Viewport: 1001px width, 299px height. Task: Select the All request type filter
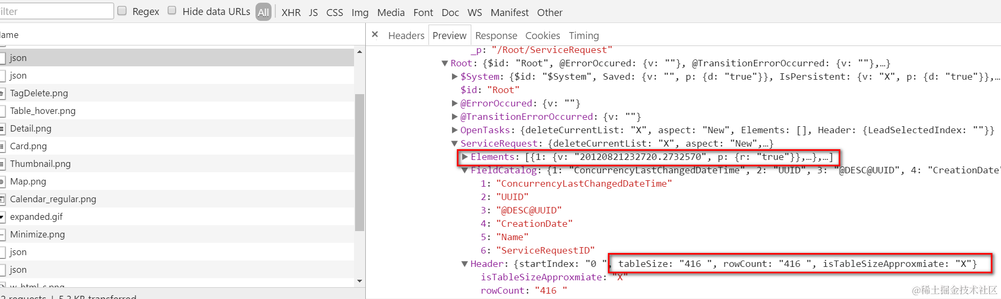[x=264, y=12]
